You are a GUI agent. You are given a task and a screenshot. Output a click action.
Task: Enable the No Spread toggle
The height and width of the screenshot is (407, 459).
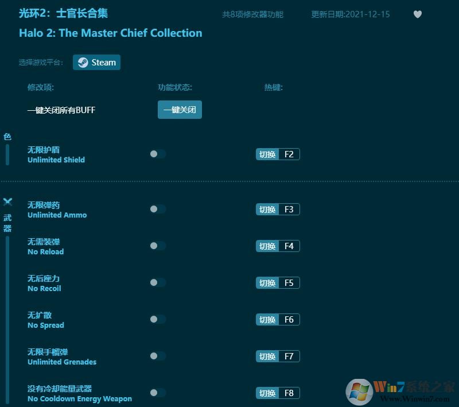tap(157, 319)
